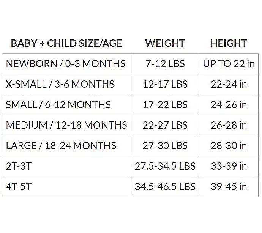Click the 33-39 in height cell
The image size is (262, 233).
[229, 166]
